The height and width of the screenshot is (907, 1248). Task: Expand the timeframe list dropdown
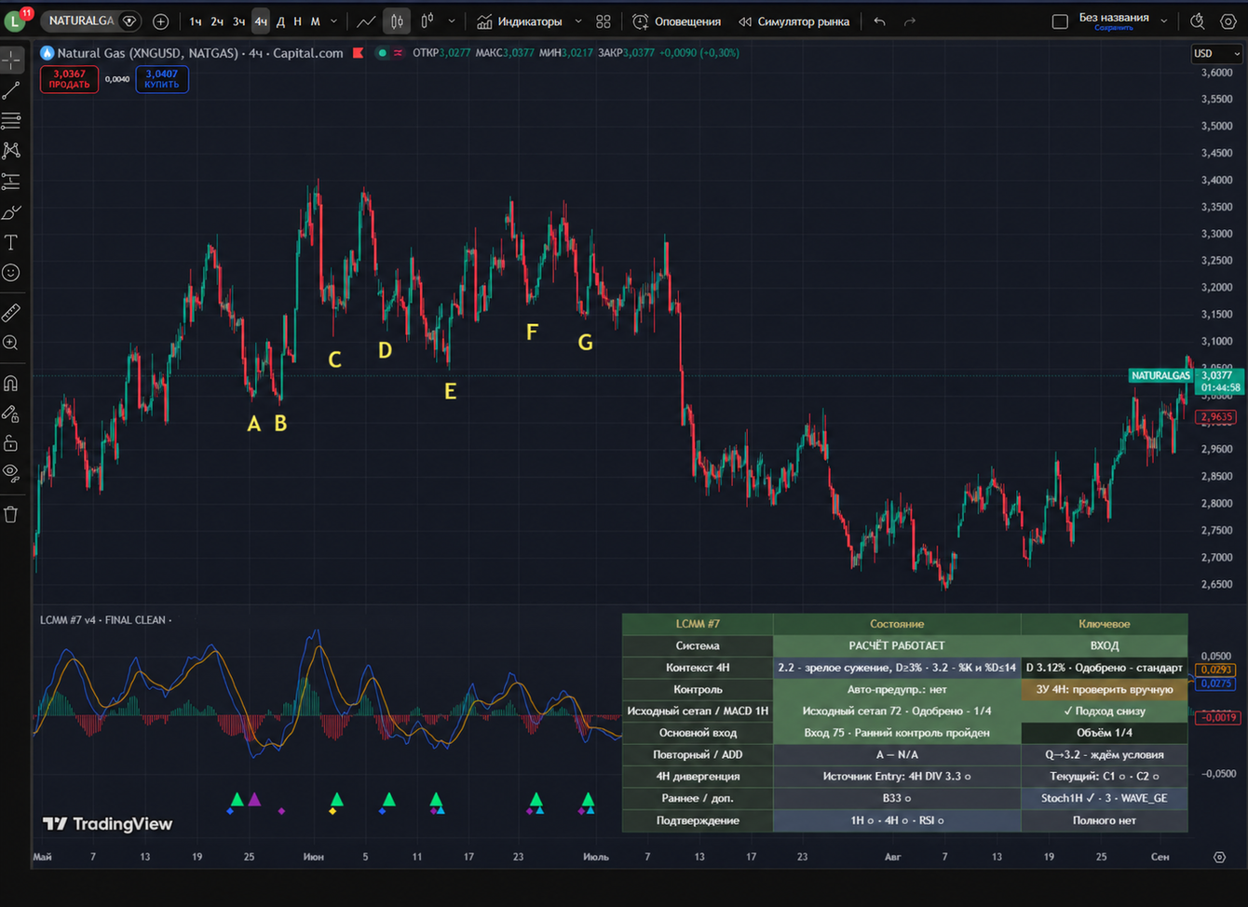pos(334,20)
